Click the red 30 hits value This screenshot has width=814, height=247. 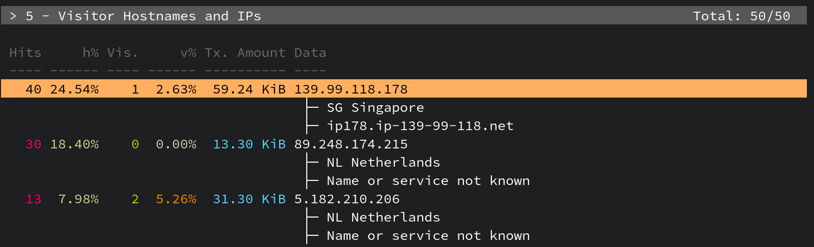pos(33,144)
